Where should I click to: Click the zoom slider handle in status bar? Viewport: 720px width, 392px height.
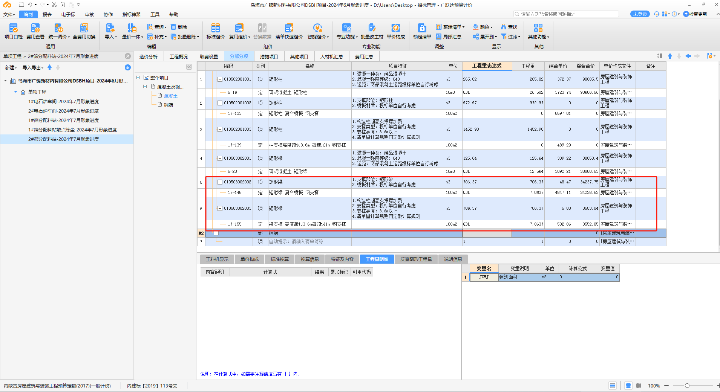(x=687, y=386)
